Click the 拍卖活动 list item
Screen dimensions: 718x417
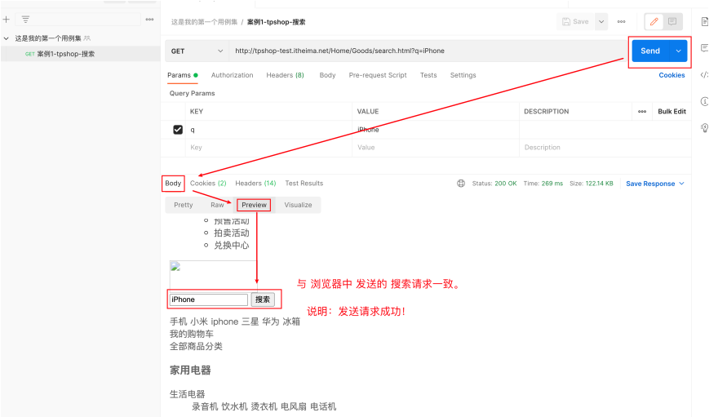(232, 233)
